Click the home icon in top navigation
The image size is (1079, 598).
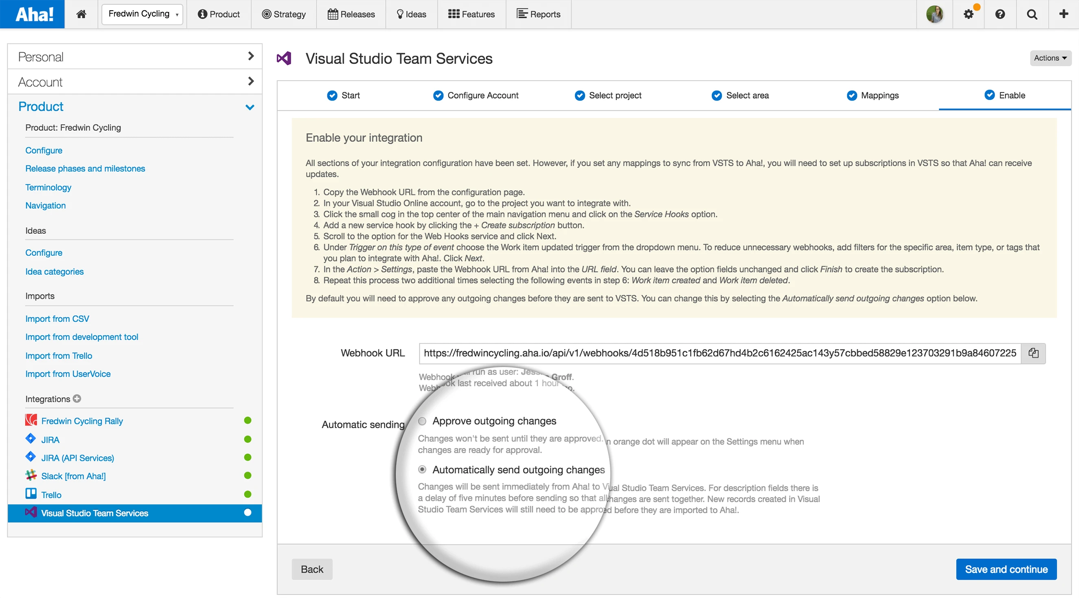pos(81,14)
